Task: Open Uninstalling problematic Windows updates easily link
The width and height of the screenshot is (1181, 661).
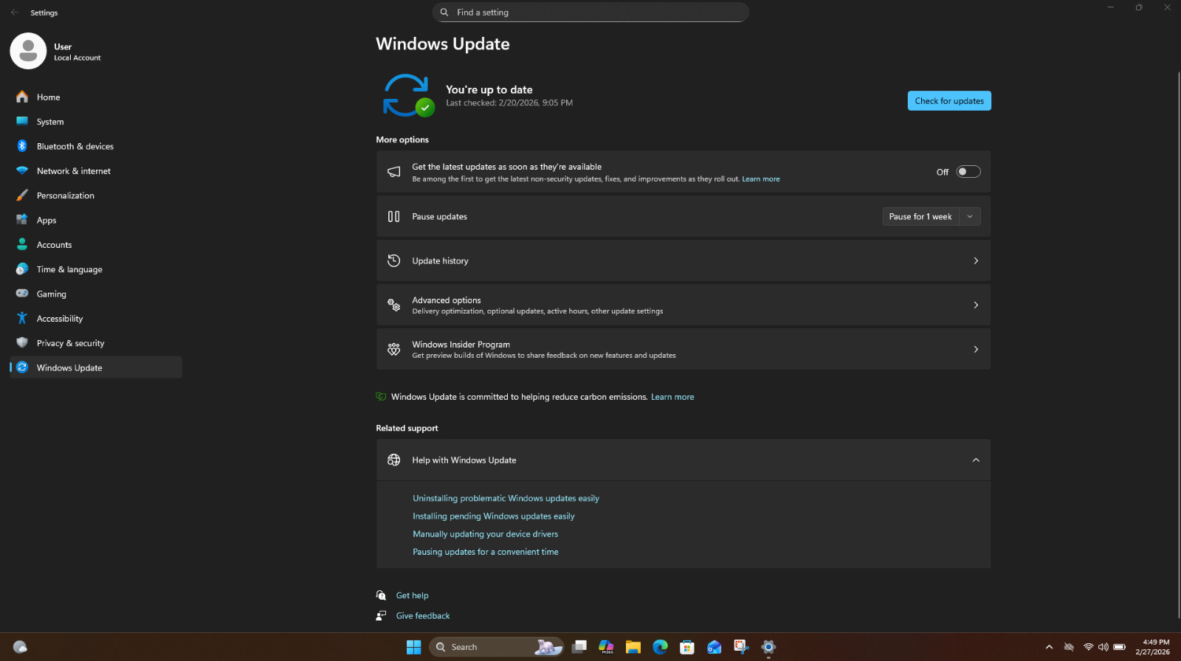Action: (506, 499)
